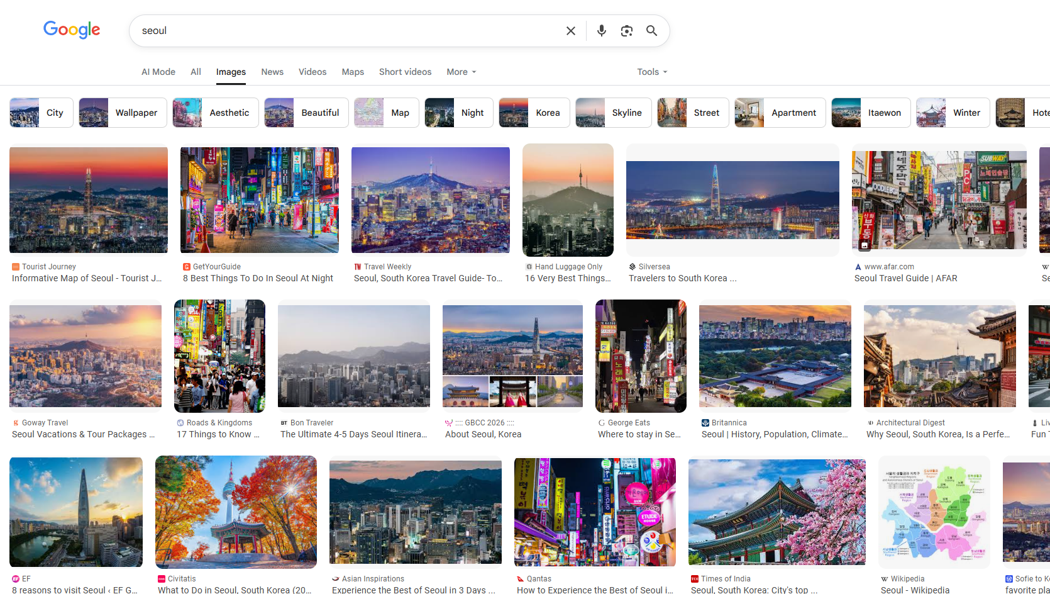Click the Bon Traveler favicon
The image size is (1050, 594).
point(284,423)
